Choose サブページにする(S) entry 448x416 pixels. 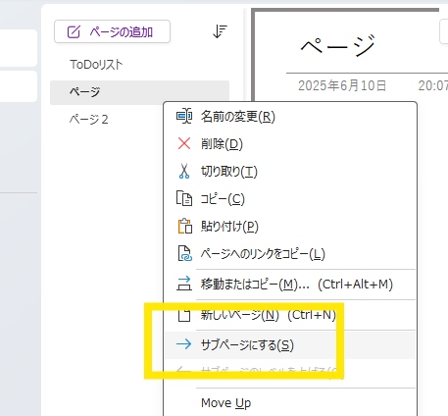tap(290, 345)
